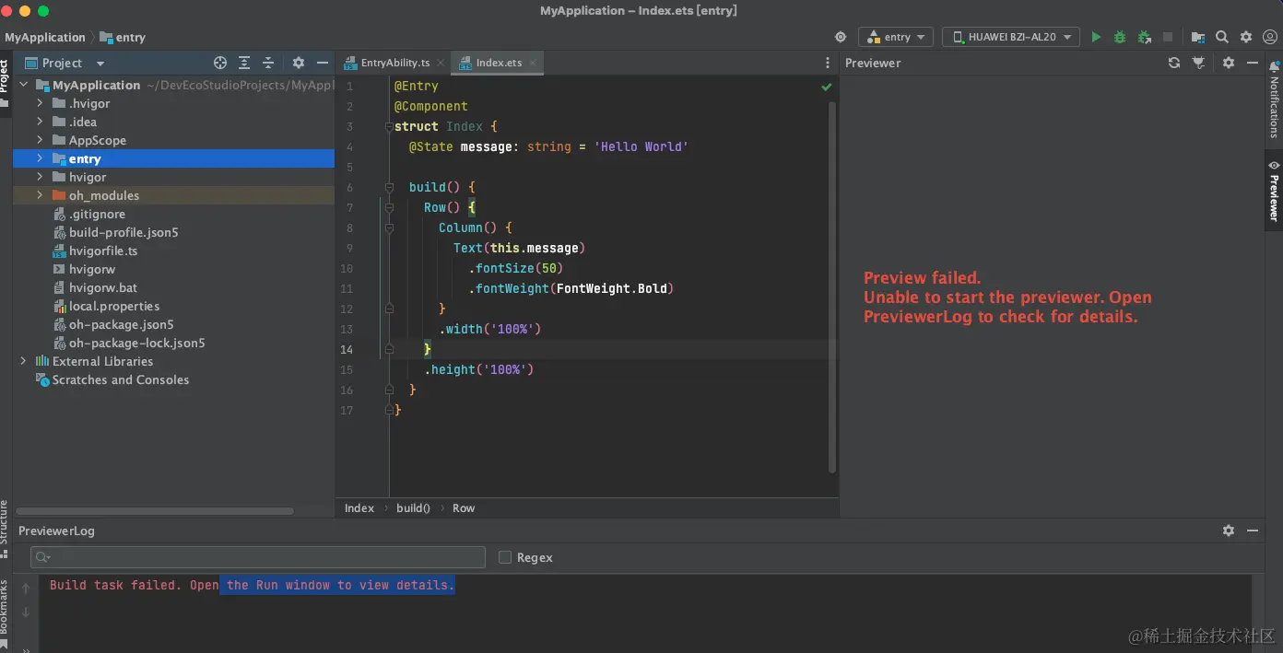1283x653 pixels.
Task: Expand the entry module folder
Action: click(40, 158)
